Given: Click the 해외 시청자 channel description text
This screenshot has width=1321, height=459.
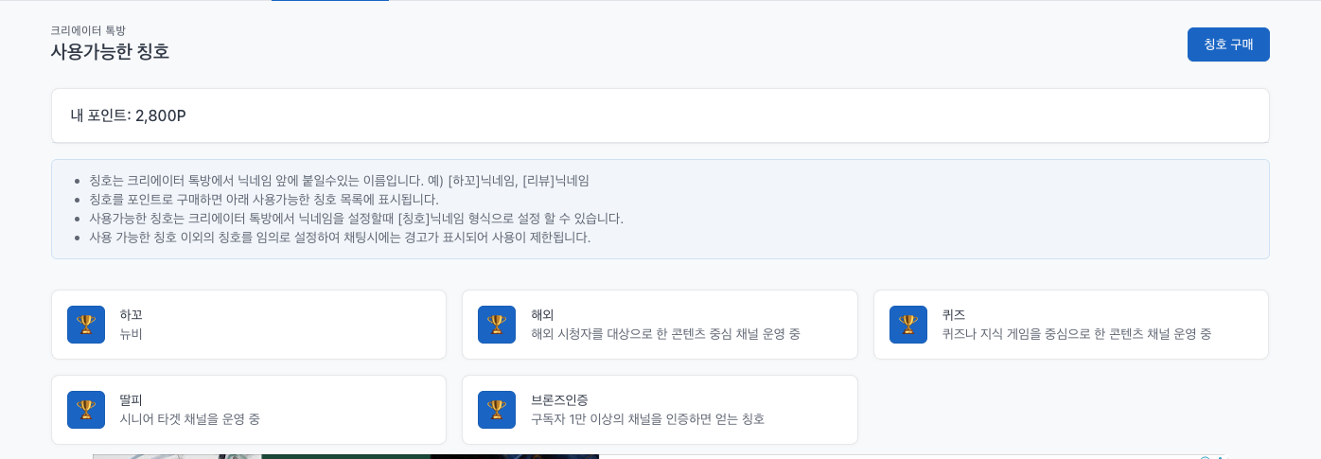Looking at the screenshot, I should coord(665,334).
